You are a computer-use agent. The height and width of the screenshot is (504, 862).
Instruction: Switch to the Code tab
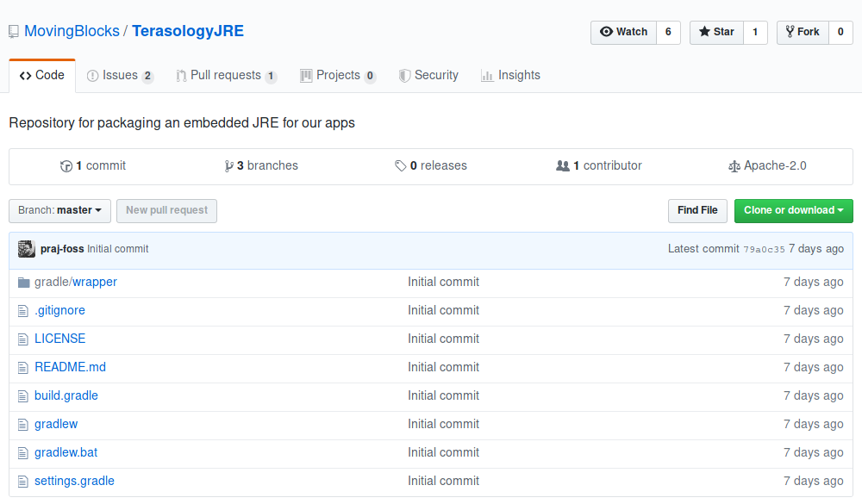click(x=42, y=75)
